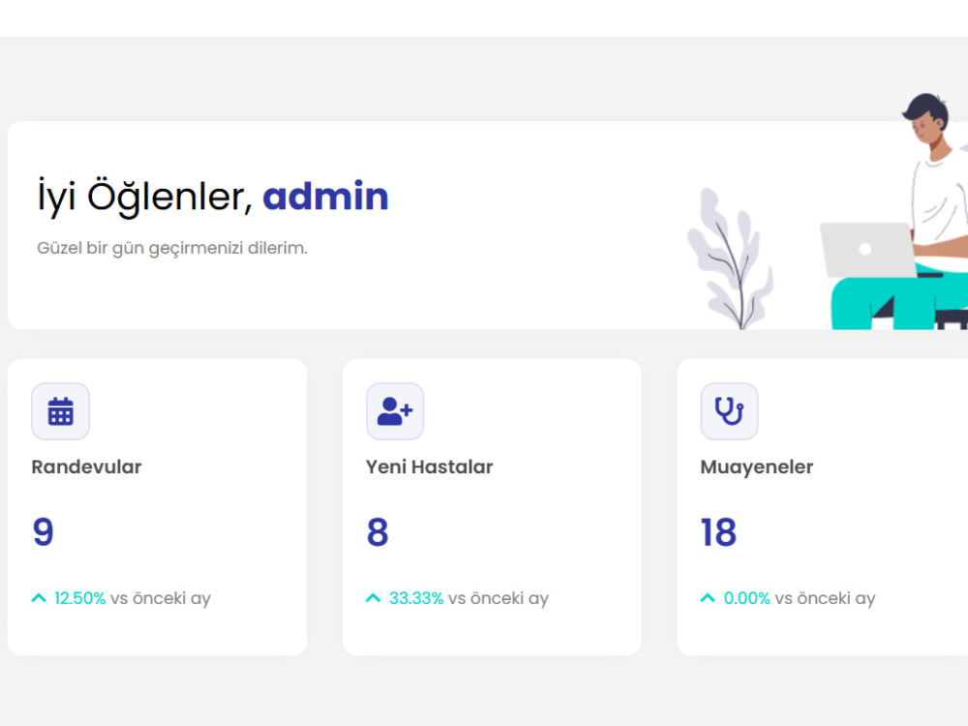Screen dimensions: 968x726
Task: Click the 12.50% change value
Action: click(79, 598)
